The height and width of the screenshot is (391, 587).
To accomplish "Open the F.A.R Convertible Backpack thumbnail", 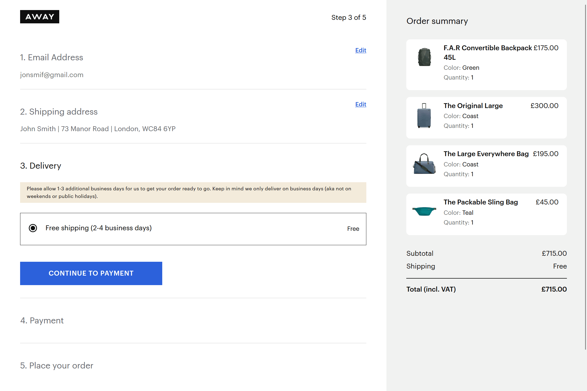I will point(424,57).
